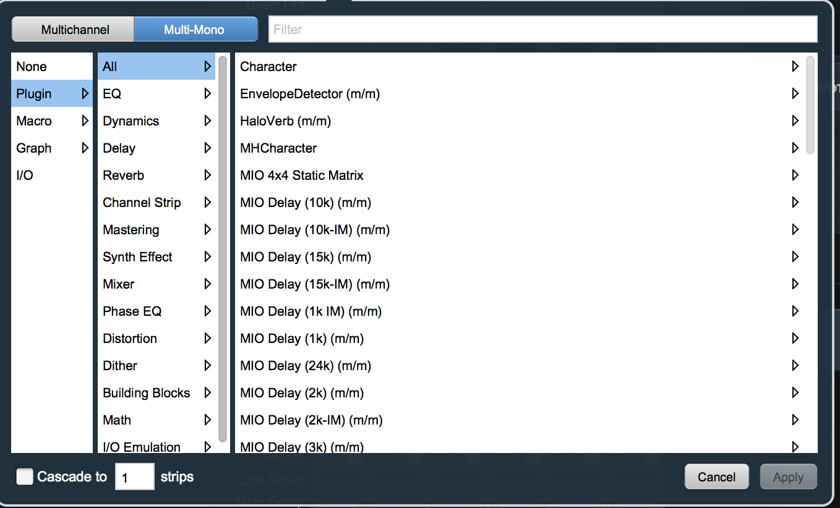Select None in the first column
840x508 pixels.
point(32,67)
